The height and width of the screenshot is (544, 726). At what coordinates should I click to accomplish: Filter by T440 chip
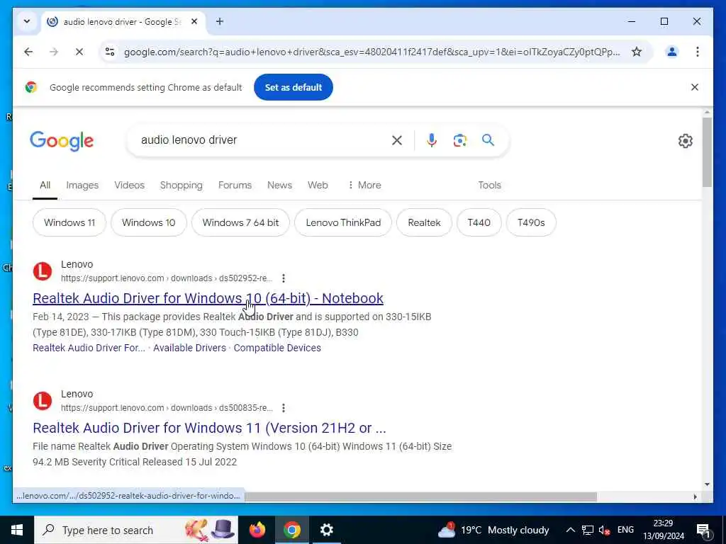[x=479, y=222]
